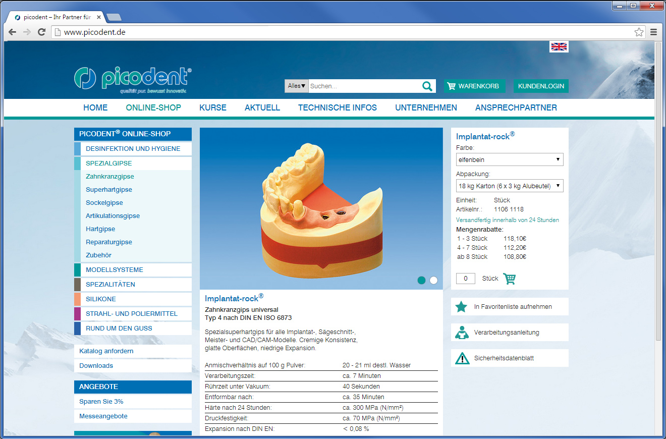Click the Stück quantity input field
The width and height of the screenshot is (666, 439).
tap(466, 279)
